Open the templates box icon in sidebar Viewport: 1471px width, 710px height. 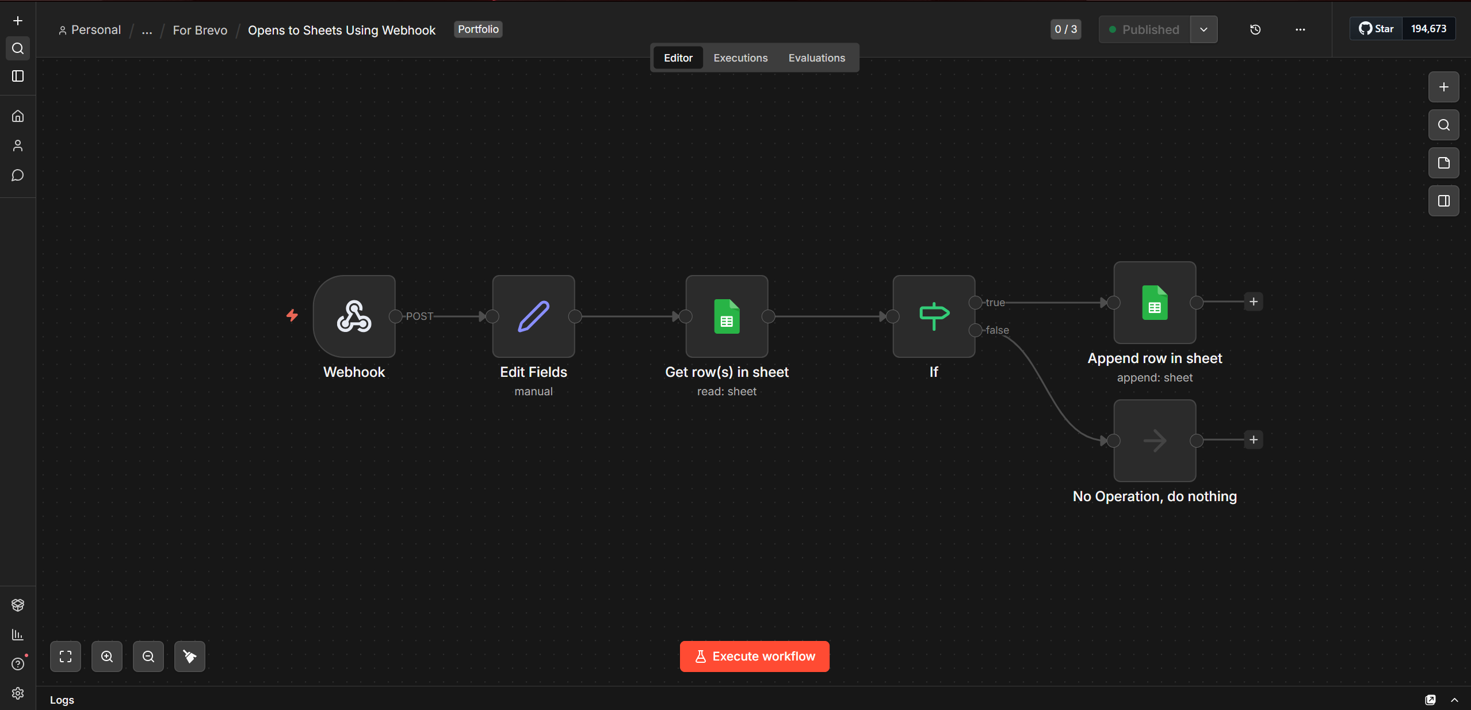click(x=18, y=605)
